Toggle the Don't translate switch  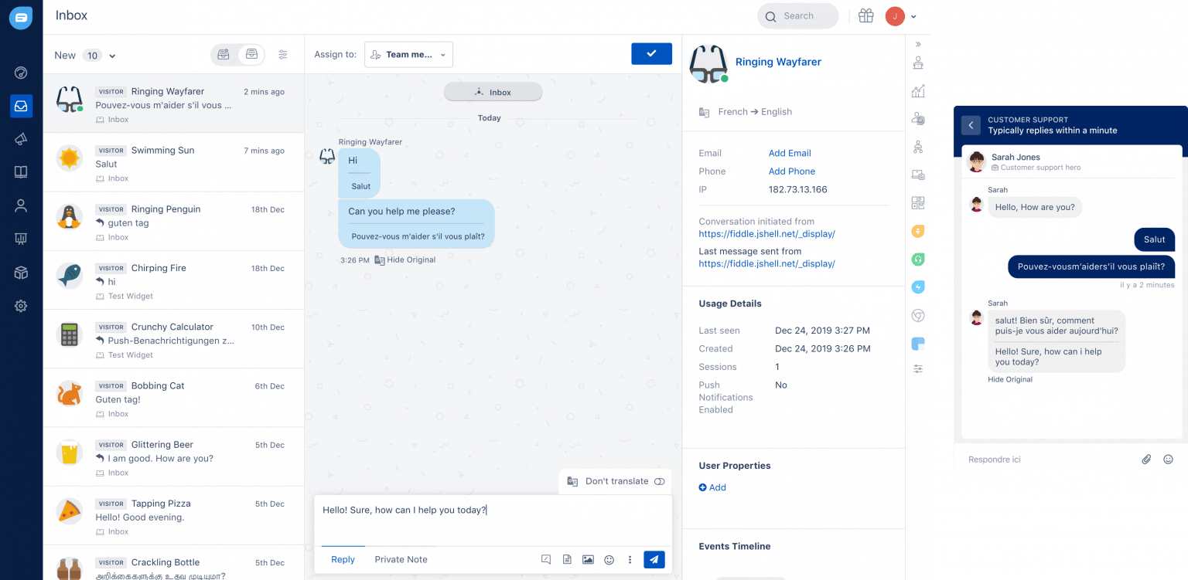click(x=659, y=481)
